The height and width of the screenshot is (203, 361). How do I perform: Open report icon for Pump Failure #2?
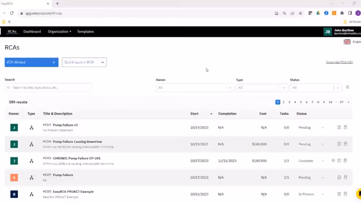point(345,127)
